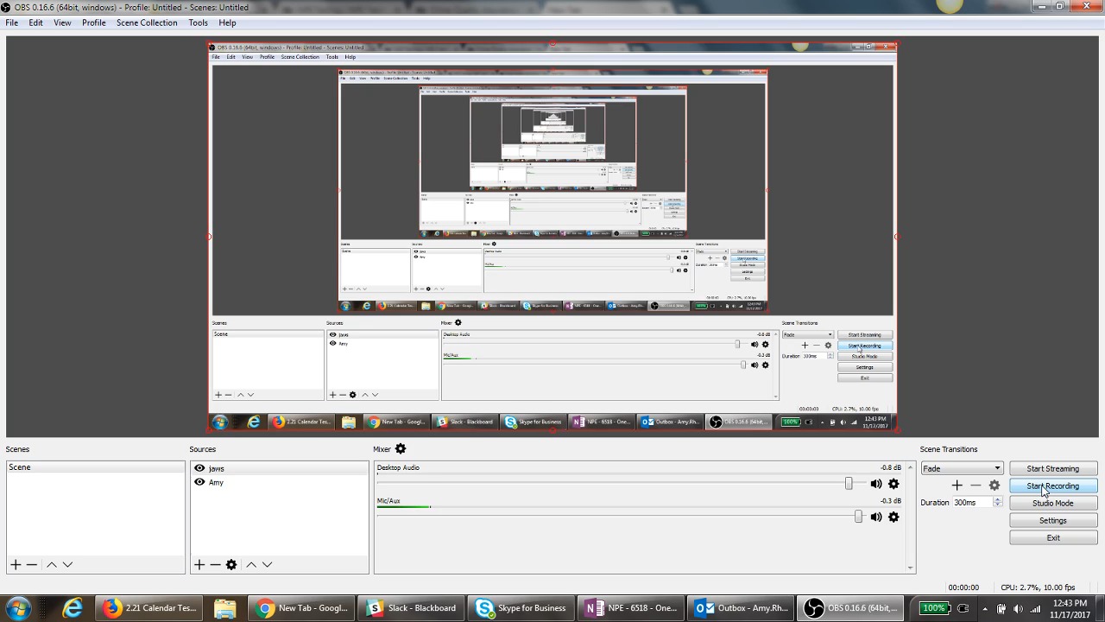Toggle visibility of Amy source
This screenshot has width=1105, height=622.
199,483
